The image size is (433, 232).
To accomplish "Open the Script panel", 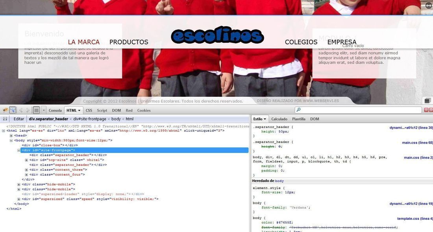I will coord(102,110).
